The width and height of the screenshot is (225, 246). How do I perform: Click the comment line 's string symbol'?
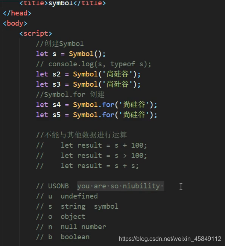(77, 206)
